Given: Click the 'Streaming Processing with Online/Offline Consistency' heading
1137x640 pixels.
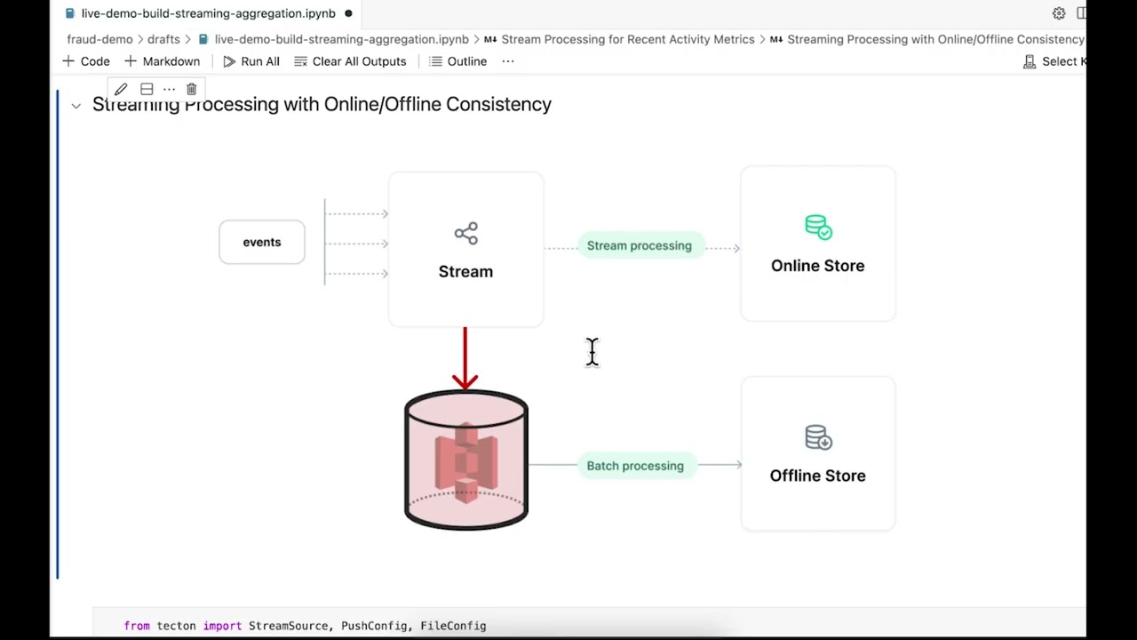Looking at the screenshot, I should (322, 104).
